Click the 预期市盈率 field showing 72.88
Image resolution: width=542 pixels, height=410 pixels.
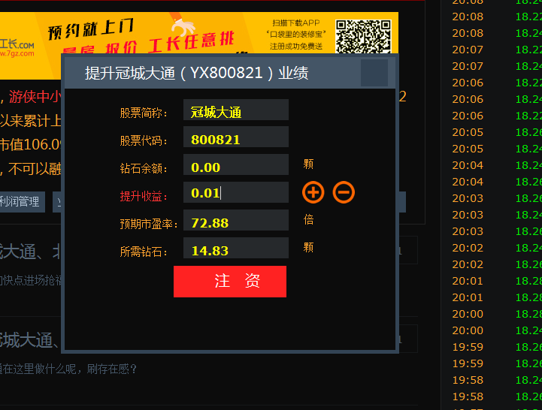point(235,222)
